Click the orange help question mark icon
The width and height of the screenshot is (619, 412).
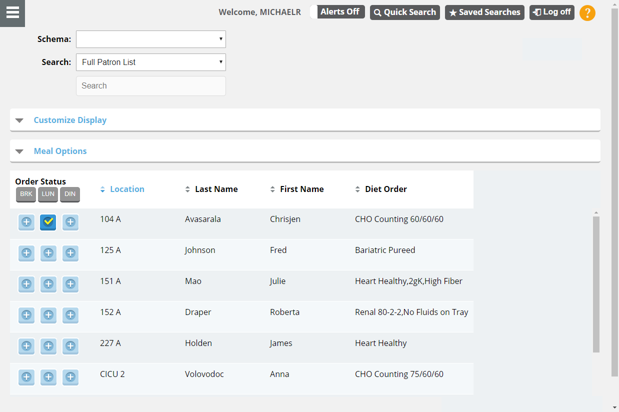[587, 13]
